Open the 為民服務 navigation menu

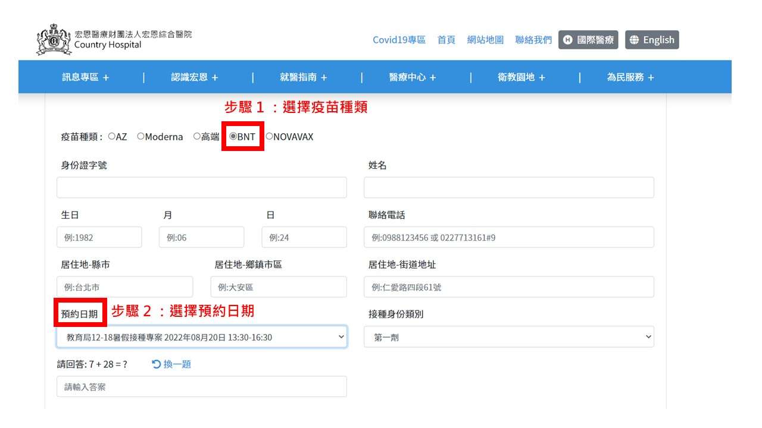tap(630, 77)
